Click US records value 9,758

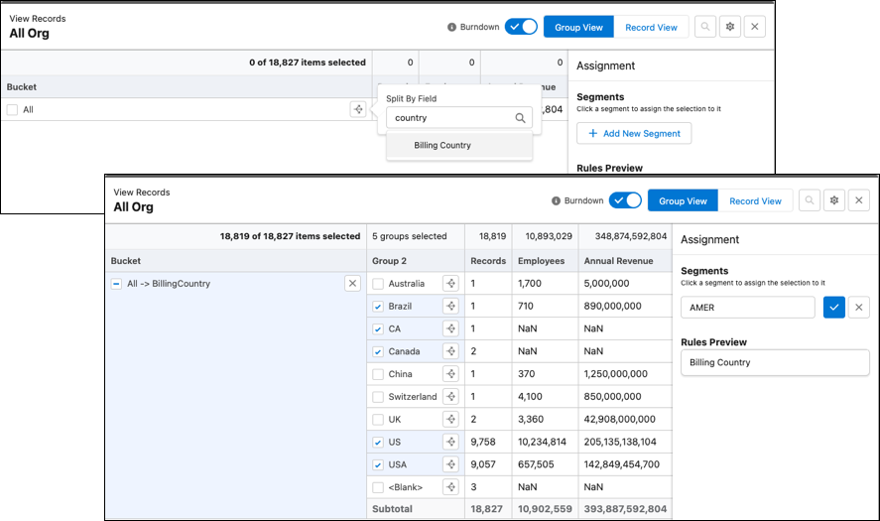(x=482, y=442)
